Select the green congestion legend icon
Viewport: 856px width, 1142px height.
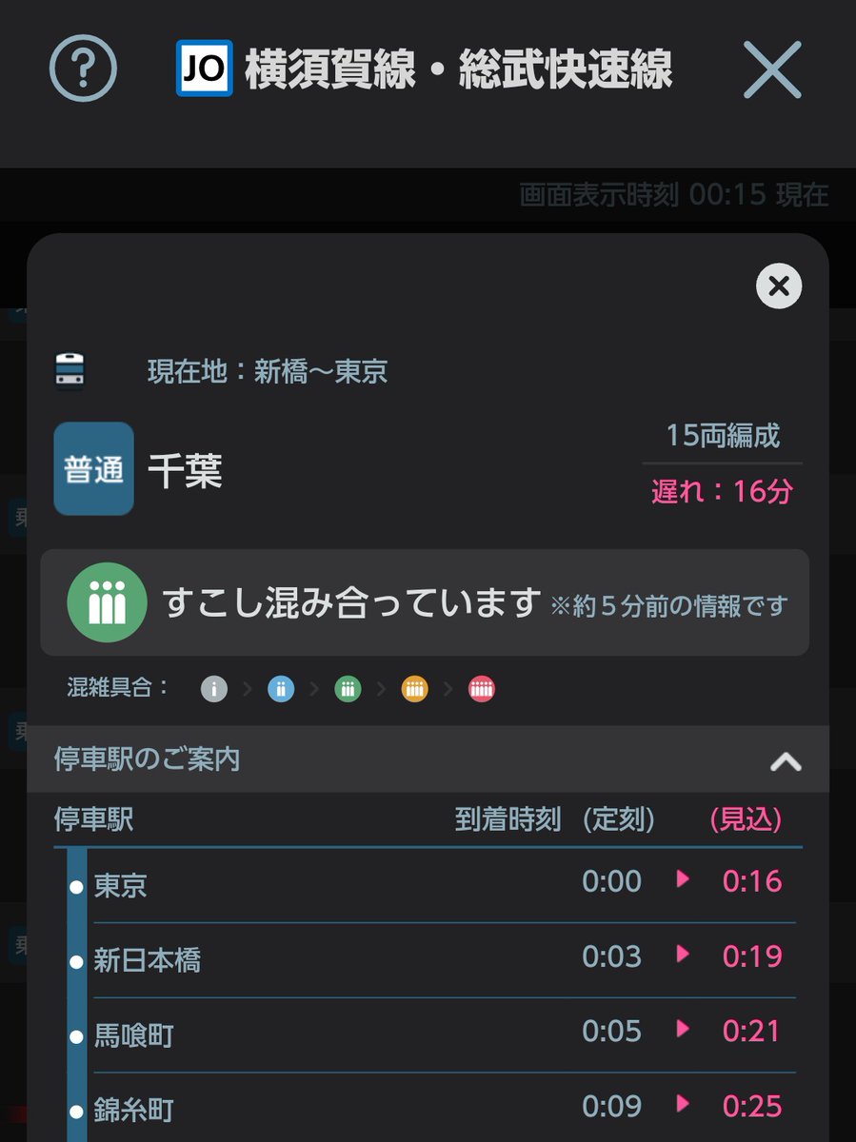tap(348, 689)
